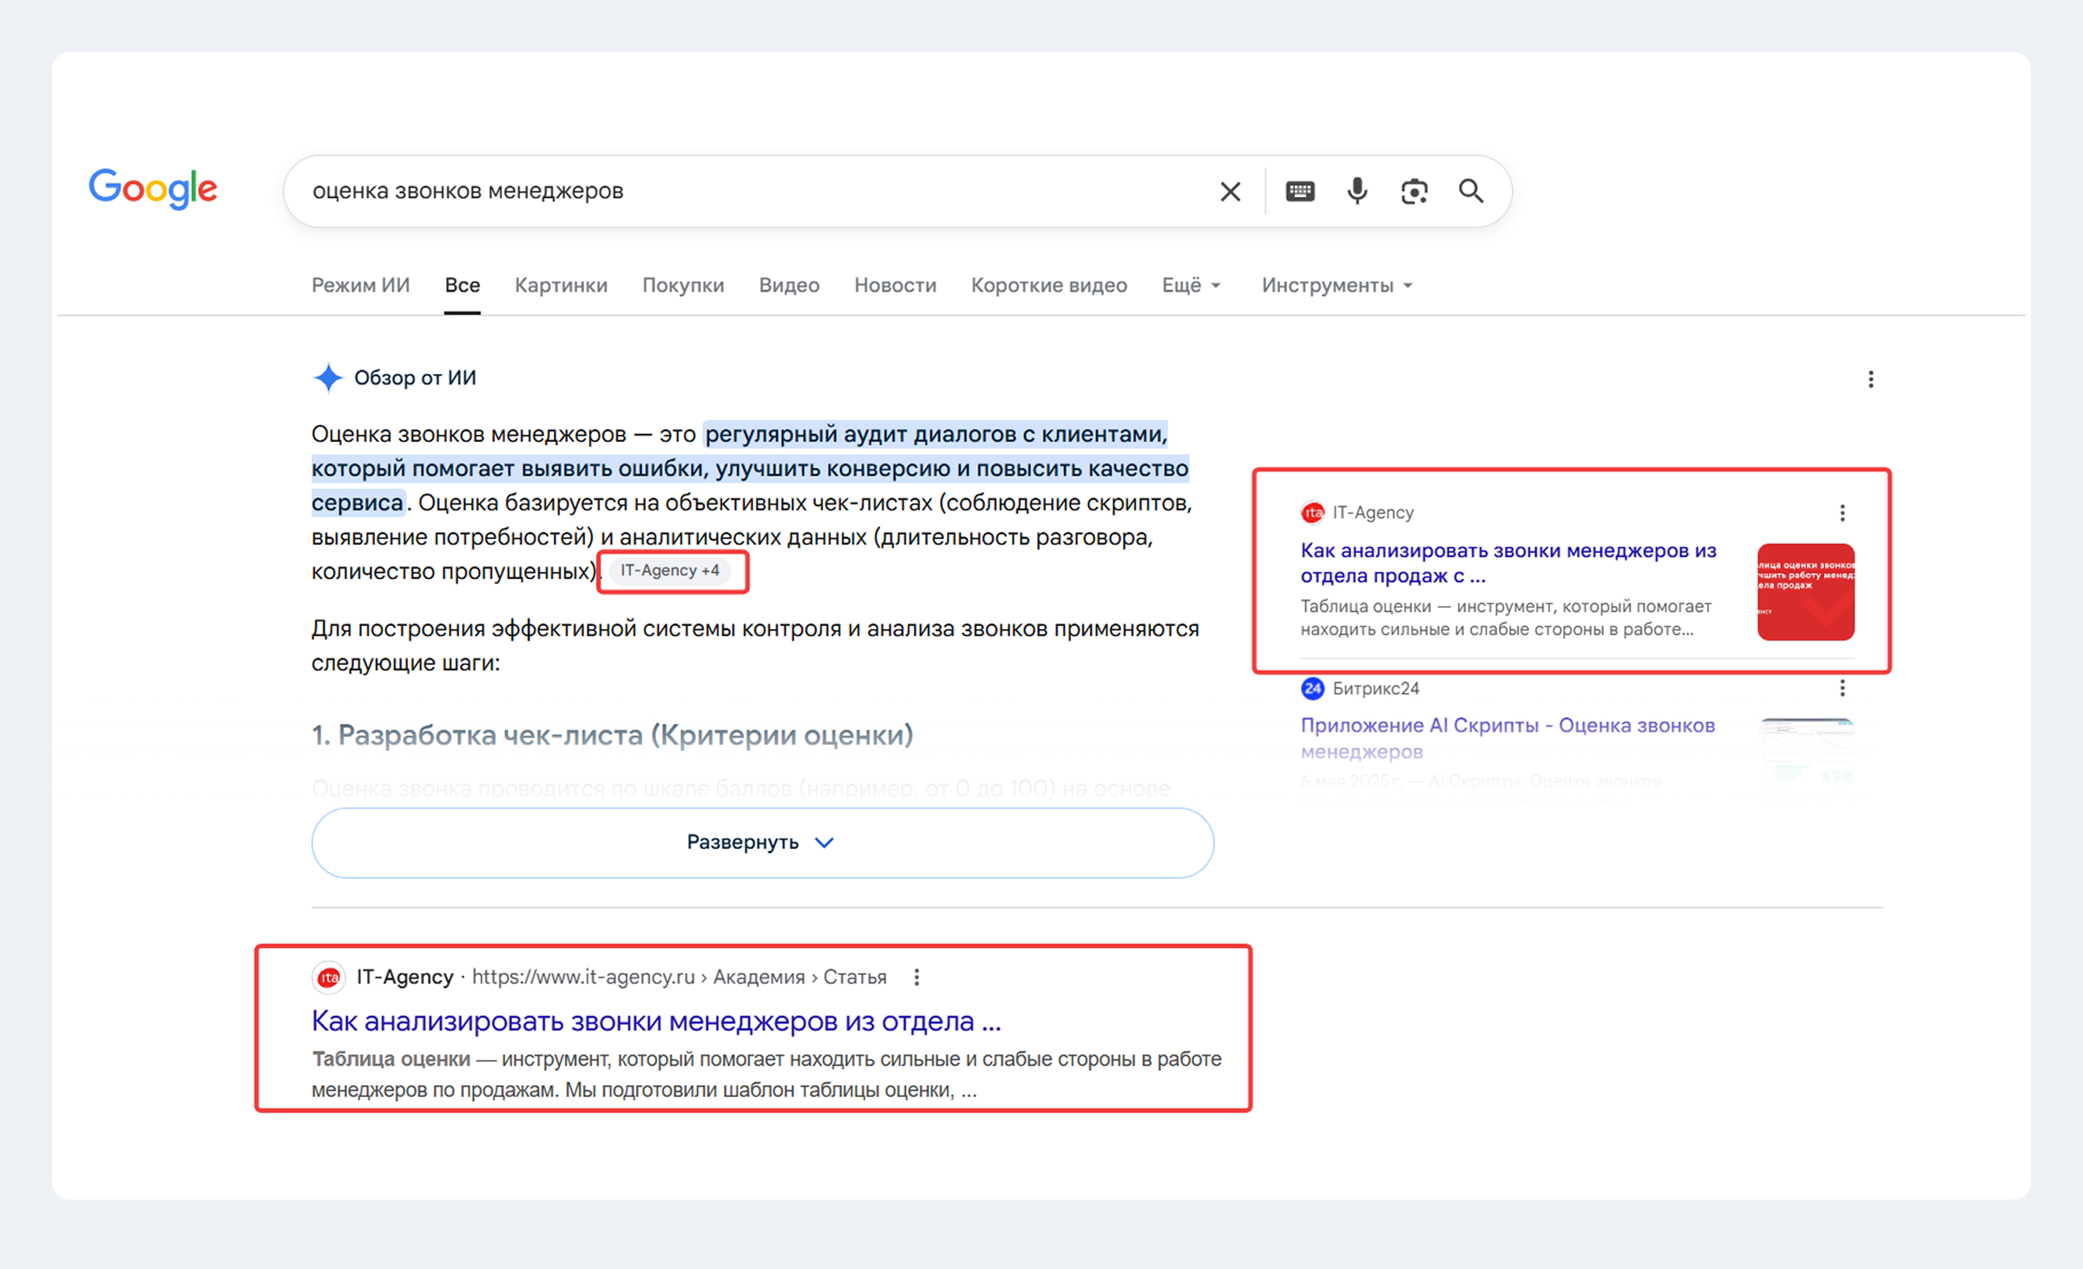
Task: Click heading Разработка чек-листа (Критерии оценки)
Action: (612, 735)
